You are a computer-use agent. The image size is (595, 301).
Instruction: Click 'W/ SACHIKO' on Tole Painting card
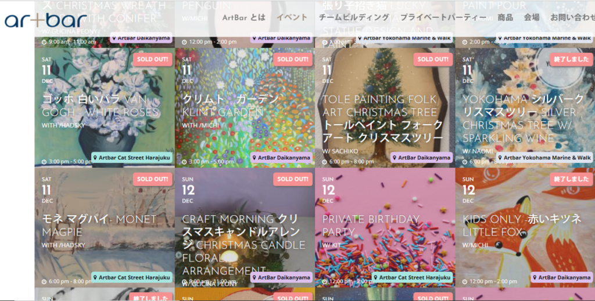340,151
